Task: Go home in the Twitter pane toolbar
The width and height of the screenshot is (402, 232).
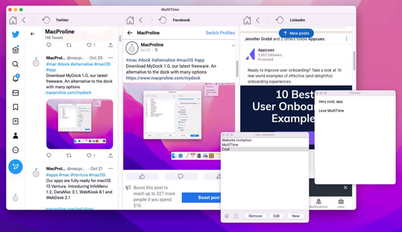Action: tap(13, 20)
